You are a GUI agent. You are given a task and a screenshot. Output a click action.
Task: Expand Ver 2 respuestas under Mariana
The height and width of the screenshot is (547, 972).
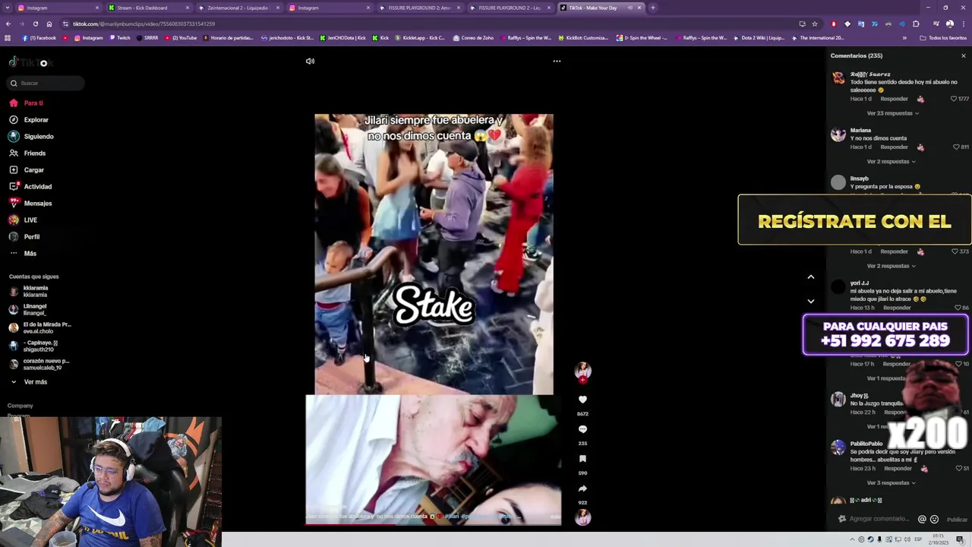tap(891, 162)
